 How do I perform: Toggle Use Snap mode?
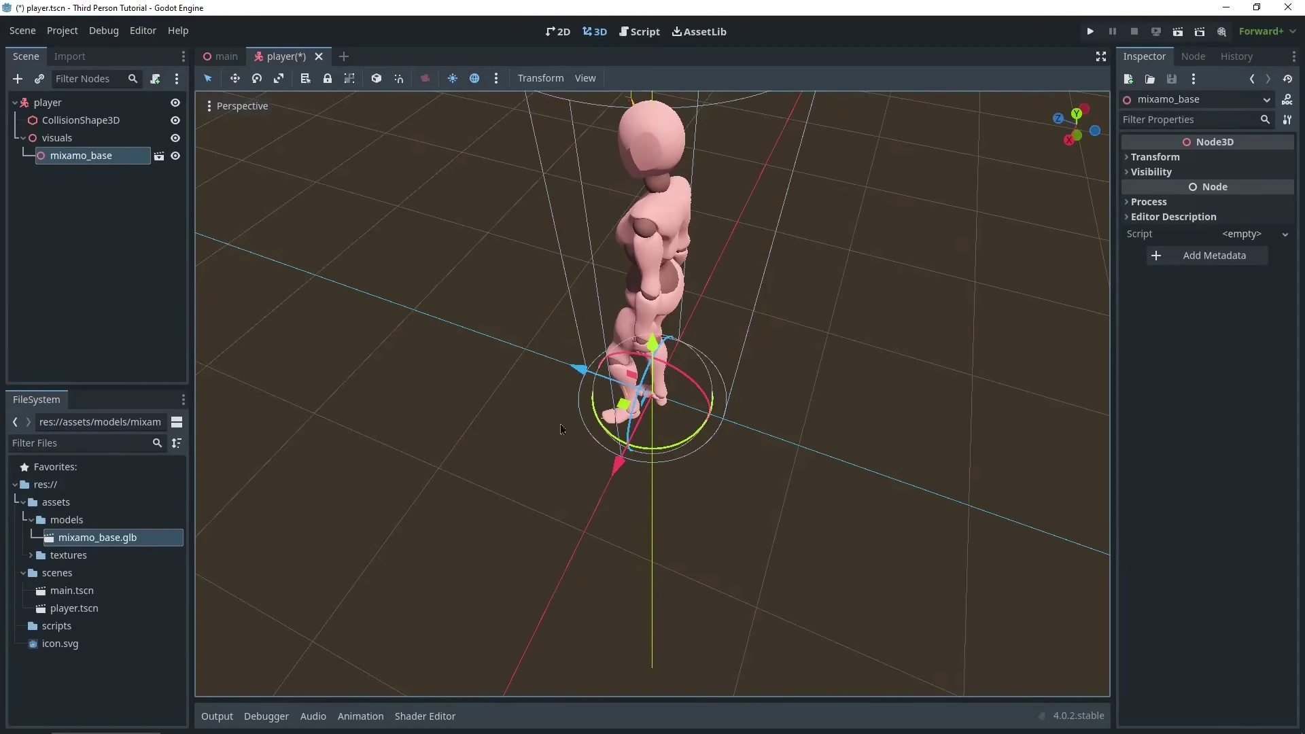[399, 78]
